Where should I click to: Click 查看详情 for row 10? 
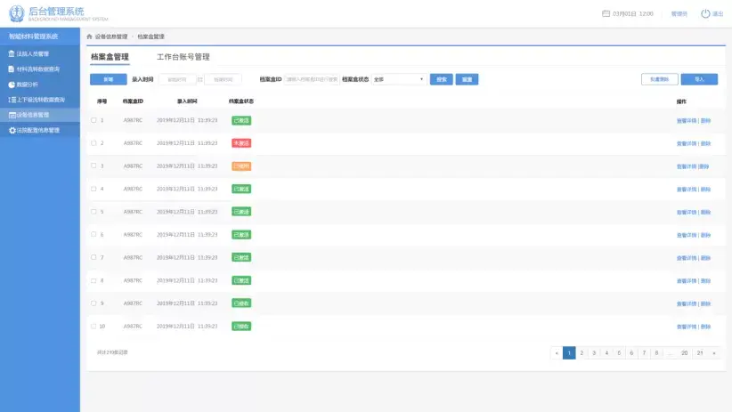click(687, 327)
